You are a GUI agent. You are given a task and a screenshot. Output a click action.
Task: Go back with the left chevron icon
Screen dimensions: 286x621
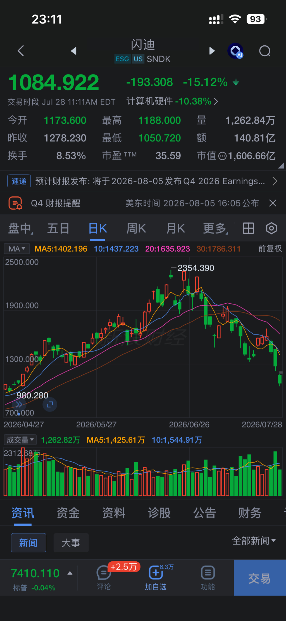[21, 51]
